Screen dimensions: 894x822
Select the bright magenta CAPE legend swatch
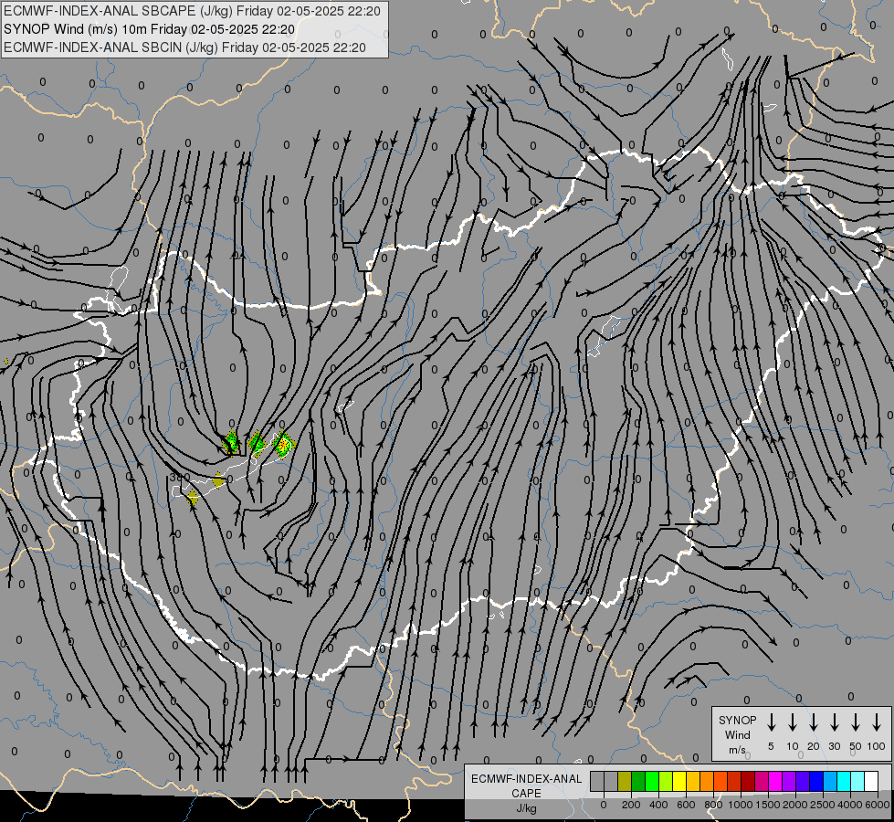click(775, 782)
